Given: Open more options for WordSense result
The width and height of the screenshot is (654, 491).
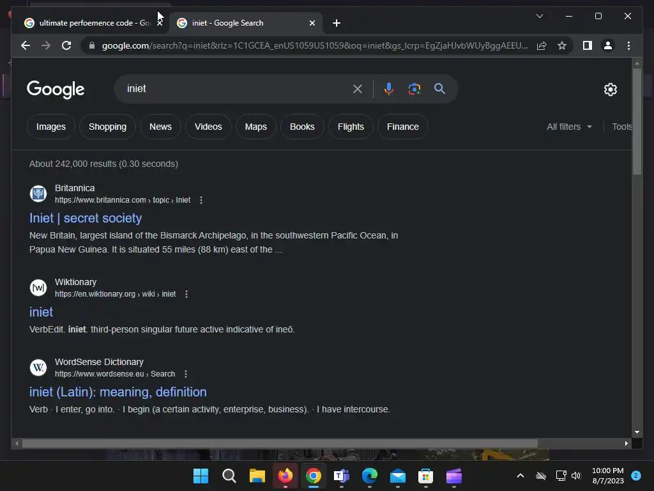Looking at the screenshot, I should click(186, 373).
